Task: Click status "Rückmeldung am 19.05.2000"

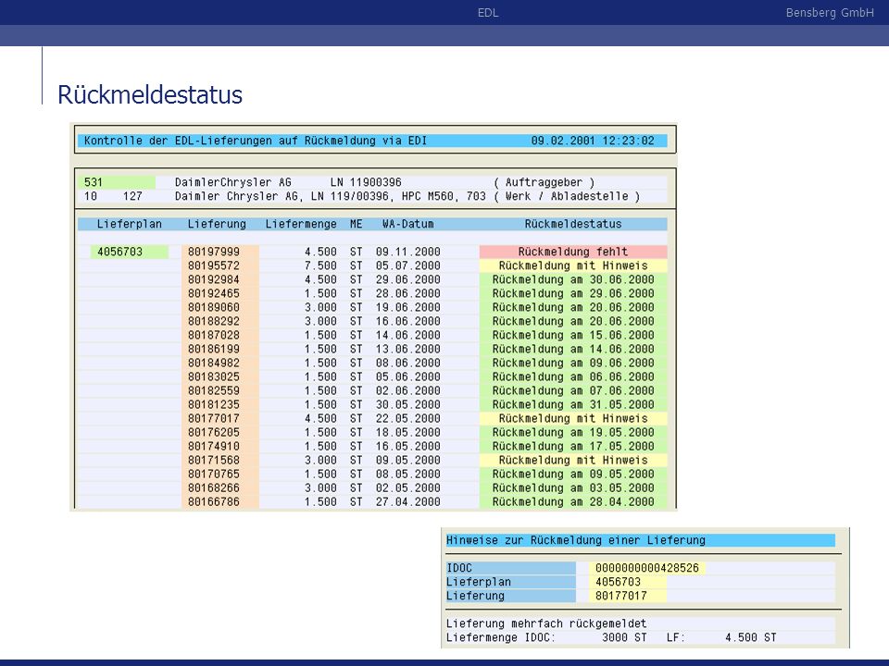Action: tap(573, 432)
